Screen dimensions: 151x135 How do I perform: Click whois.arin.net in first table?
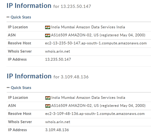pyautogui.click(x=57, y=51)
